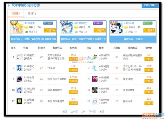Click 粉TA in the rank 5 row

pyautogui.click(x=149, y=59)
